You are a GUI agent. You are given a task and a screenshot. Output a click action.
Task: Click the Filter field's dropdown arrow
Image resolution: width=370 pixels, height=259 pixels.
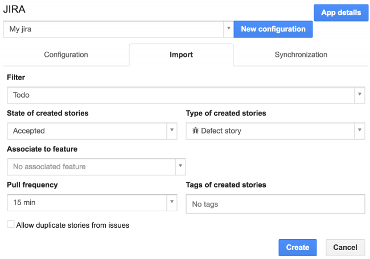click(359, 95)
